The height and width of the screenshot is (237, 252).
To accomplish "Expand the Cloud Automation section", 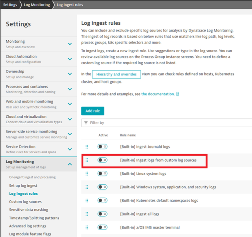I will pyautogui.click(x=70, y=59).
